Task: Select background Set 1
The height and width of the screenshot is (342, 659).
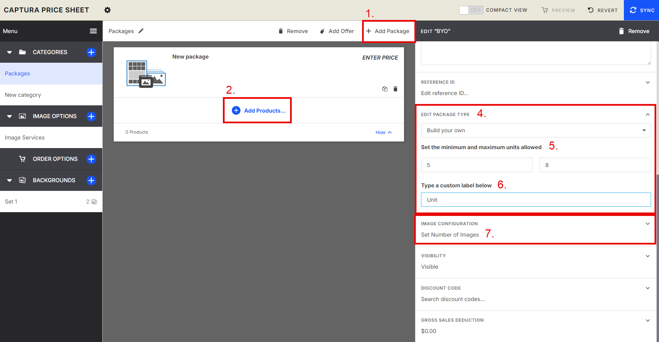Action: point(51,201)
